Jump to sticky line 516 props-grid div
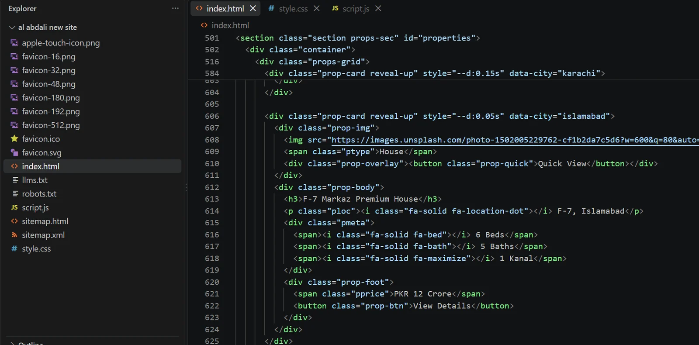Viewport: 699px width, 345px height. (312, 62)
